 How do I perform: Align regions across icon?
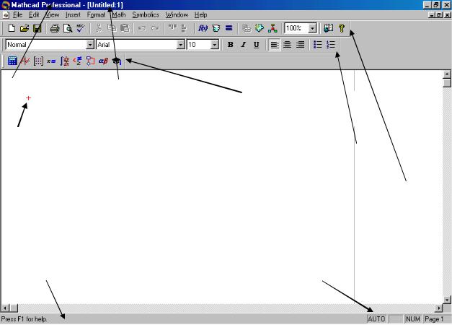pos(172,27)
